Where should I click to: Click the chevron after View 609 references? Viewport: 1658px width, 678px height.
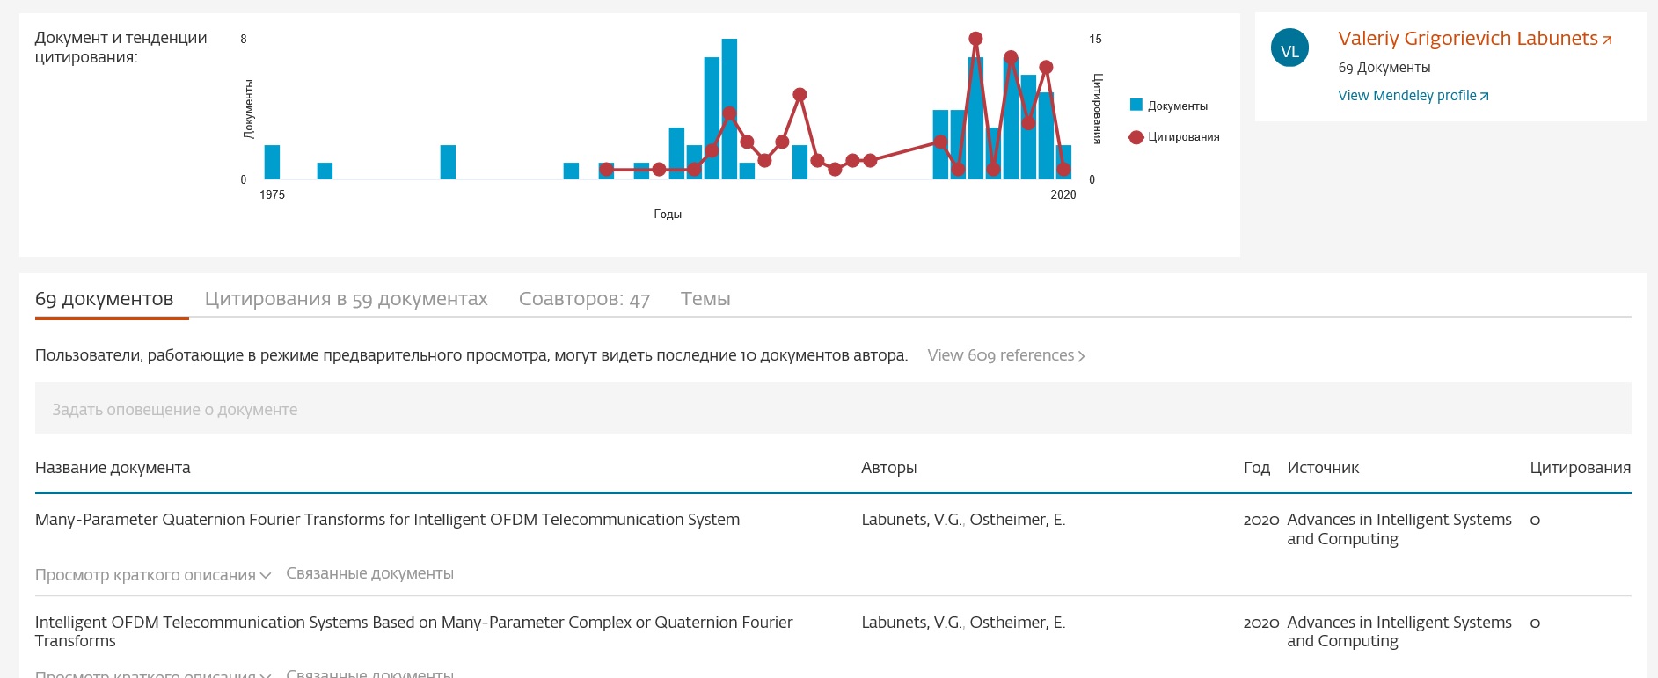click(x=1082, y=356)
